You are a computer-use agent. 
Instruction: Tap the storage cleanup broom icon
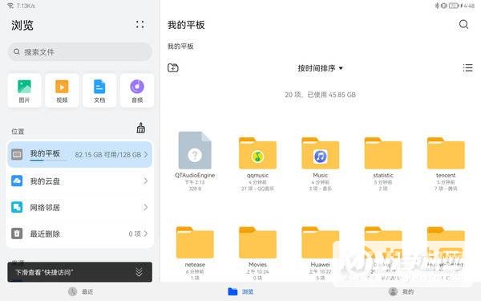click(x=141, y=128)
